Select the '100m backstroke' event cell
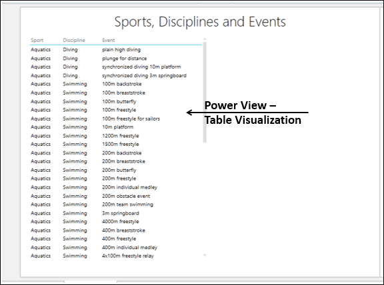This screenshot has width=384, height=285. (122, 84)
